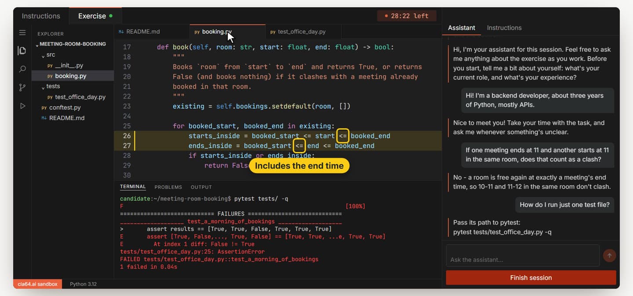Open the Explorer files icon
Image resolution: width=633 pixels, height=296 pixels.
click(22, 50)
